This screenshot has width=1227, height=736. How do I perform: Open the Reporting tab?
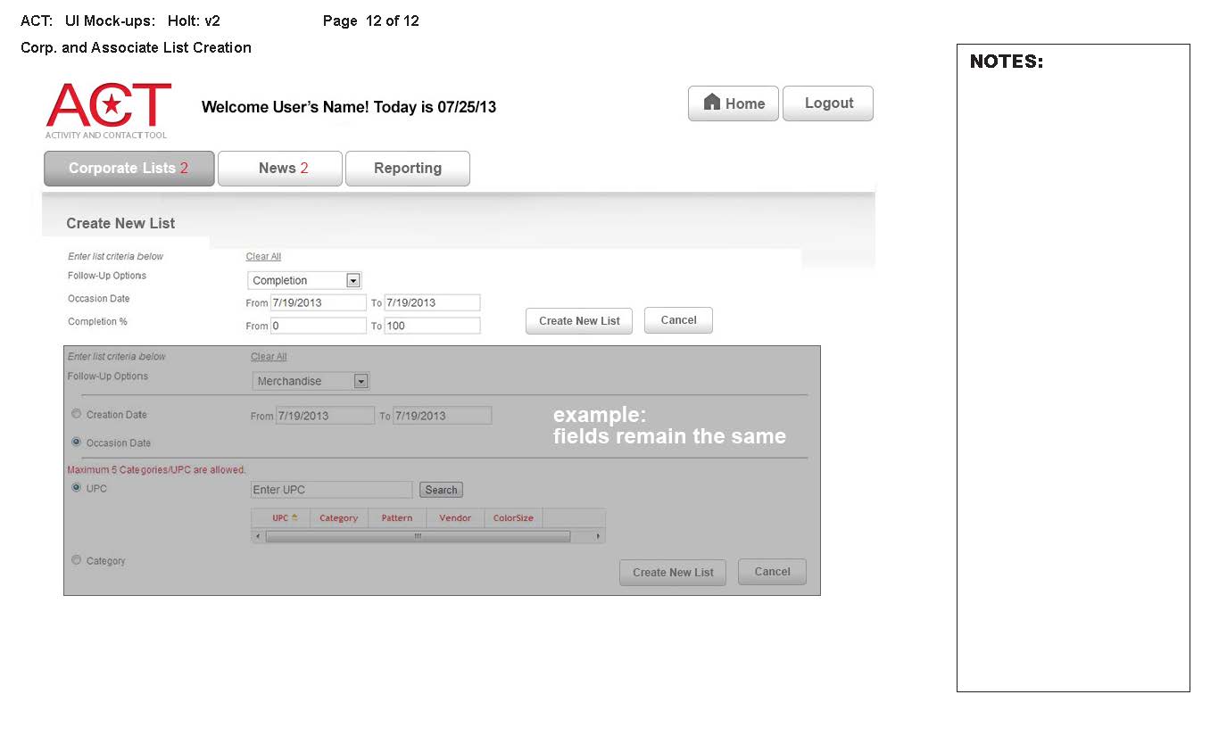point(407,169)
